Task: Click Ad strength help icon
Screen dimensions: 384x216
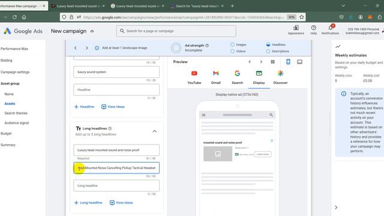Action: [207, 46]
